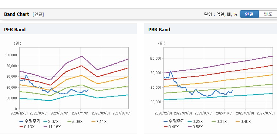Click 2022/03/01 date on PER Band axis
The image size is (277, 134).
click(x=39, y=113)
